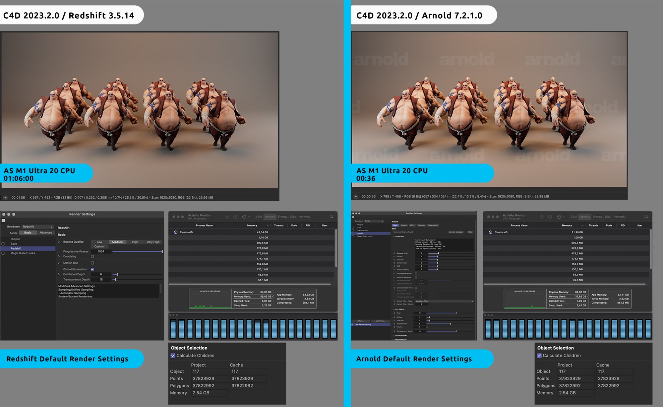The width and height of the screenshot is (663, 407).
Task: Enable Motion Blur checkbox in Redshift settings
Action: pyautogui.click(x=92, y=263)
